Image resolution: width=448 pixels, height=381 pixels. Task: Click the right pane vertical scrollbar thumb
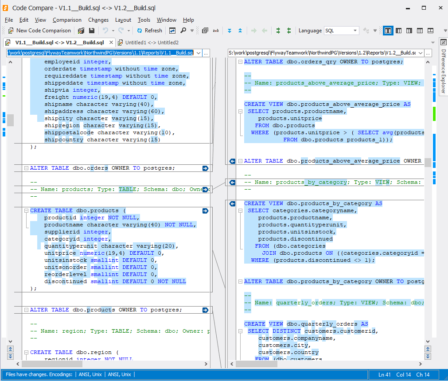tap(428, 163)
